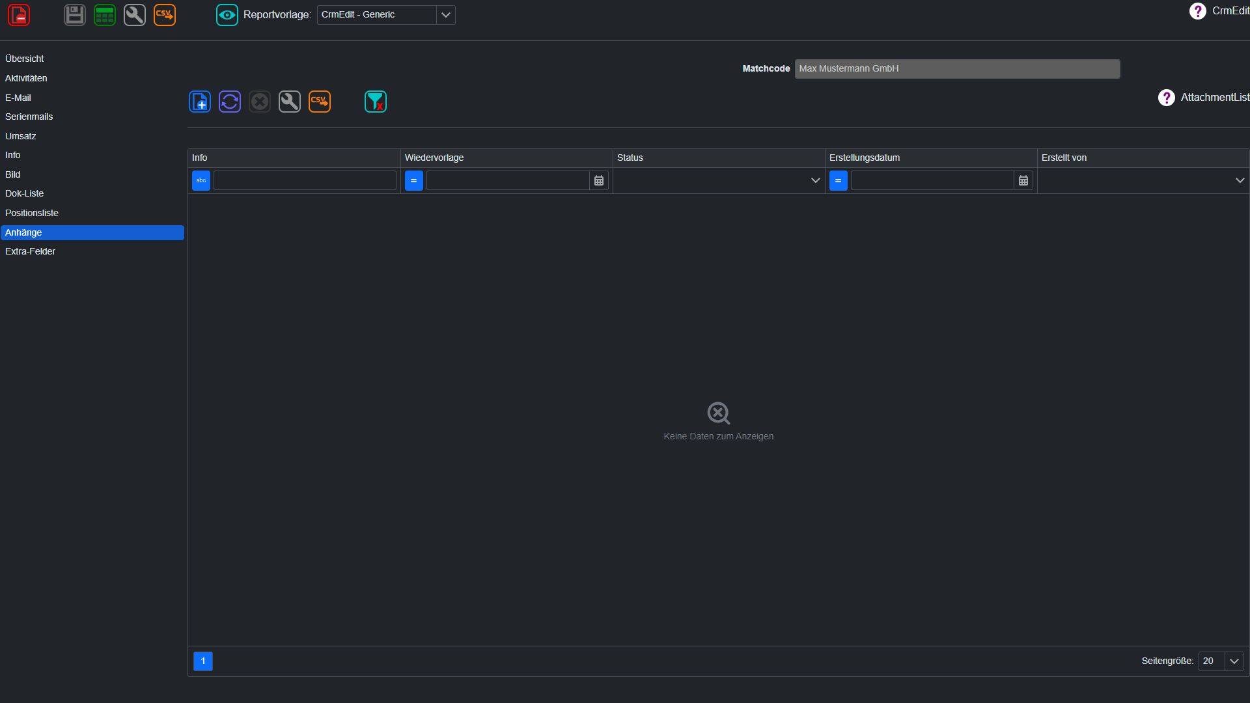Export the attachment list to CSV
Image resolution: width=1250 pixels, height=703 pixels.
320,102
